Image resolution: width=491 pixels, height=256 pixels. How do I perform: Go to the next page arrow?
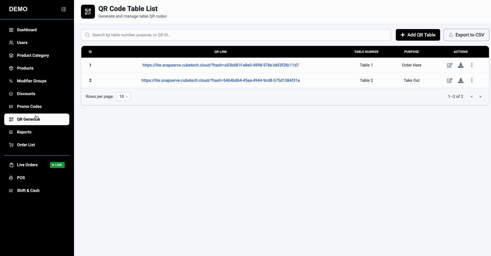[480, 97]
